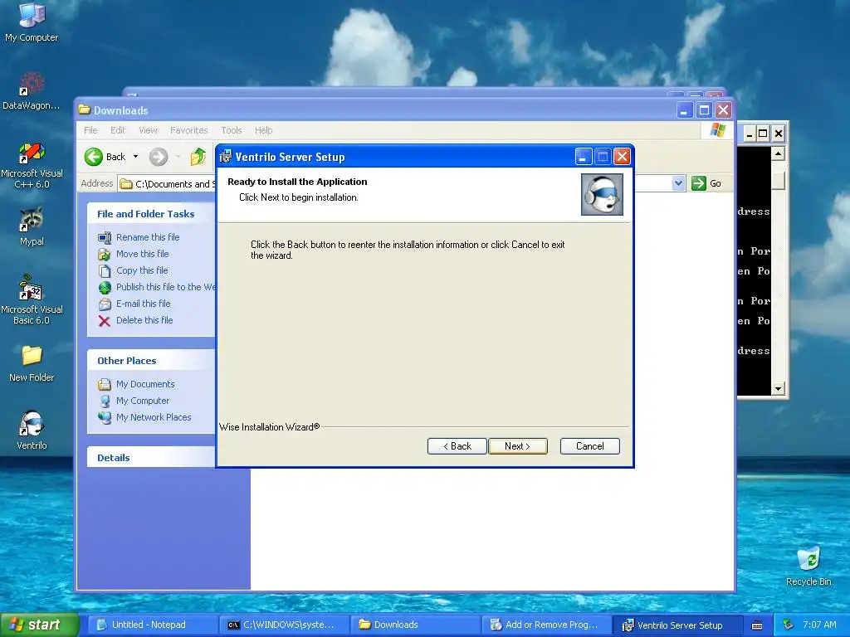This screenshot has width=850, height=637.
Task: Minimize the Ventrilo Server Setup window
Action: (x=584, y=157)
